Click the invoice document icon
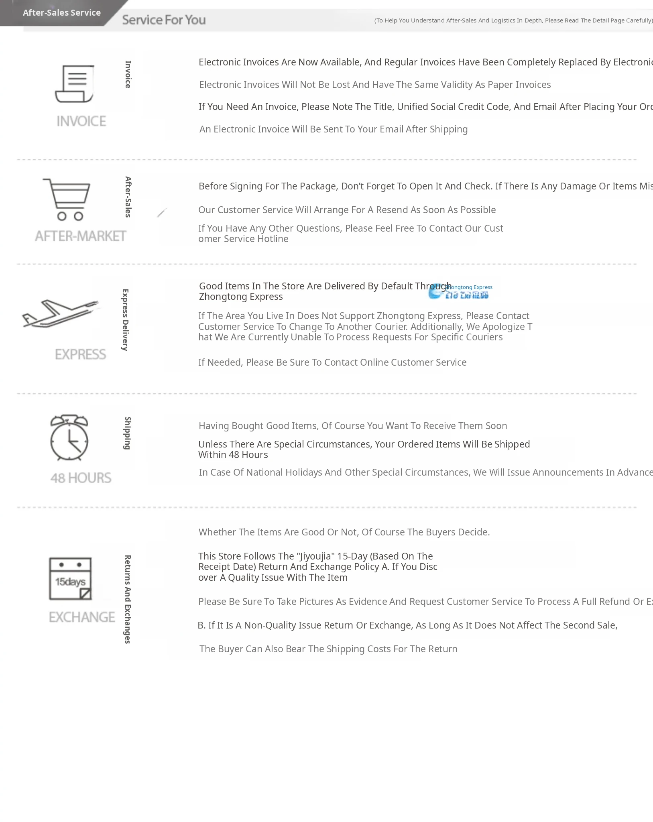This screenshot has width=653, height=822. (75, 84)
